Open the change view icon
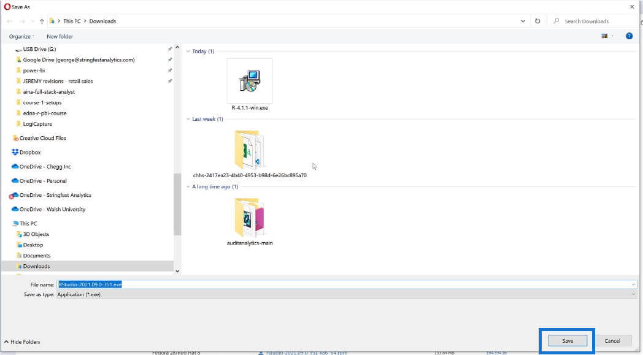The height and width of the screenshot is (355, 643). point(604,36)
